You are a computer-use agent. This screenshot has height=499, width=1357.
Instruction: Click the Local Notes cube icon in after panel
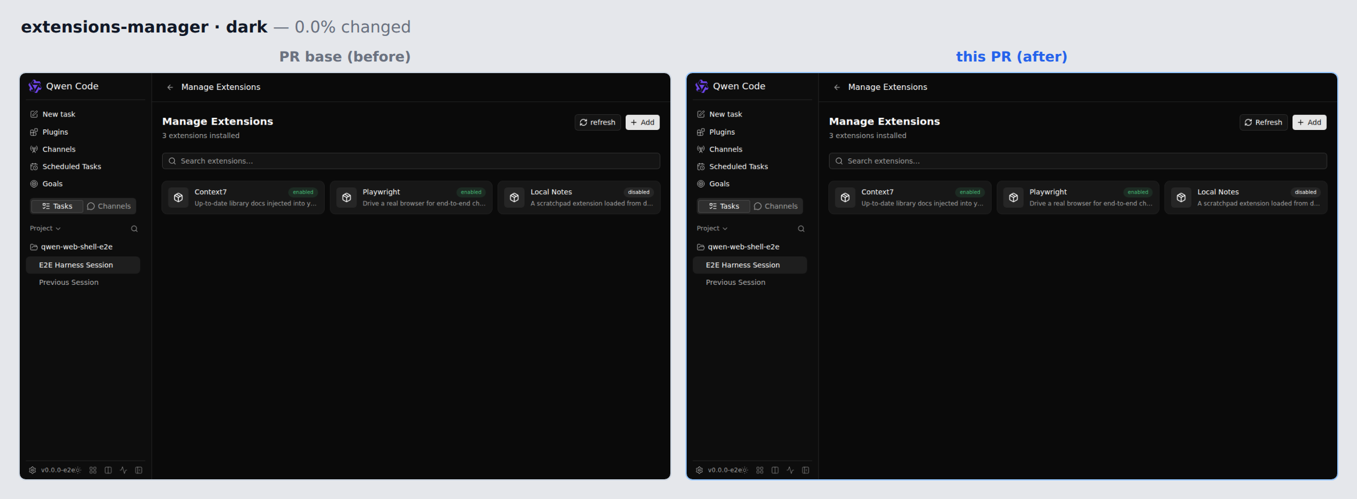coord(1181,198)
